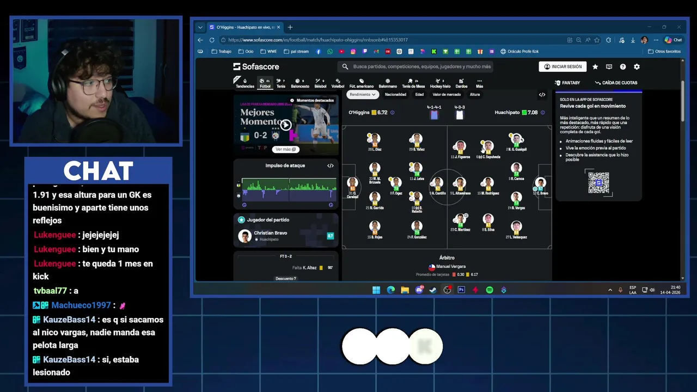Open Photoshop from the taskbar

[461, 290]
